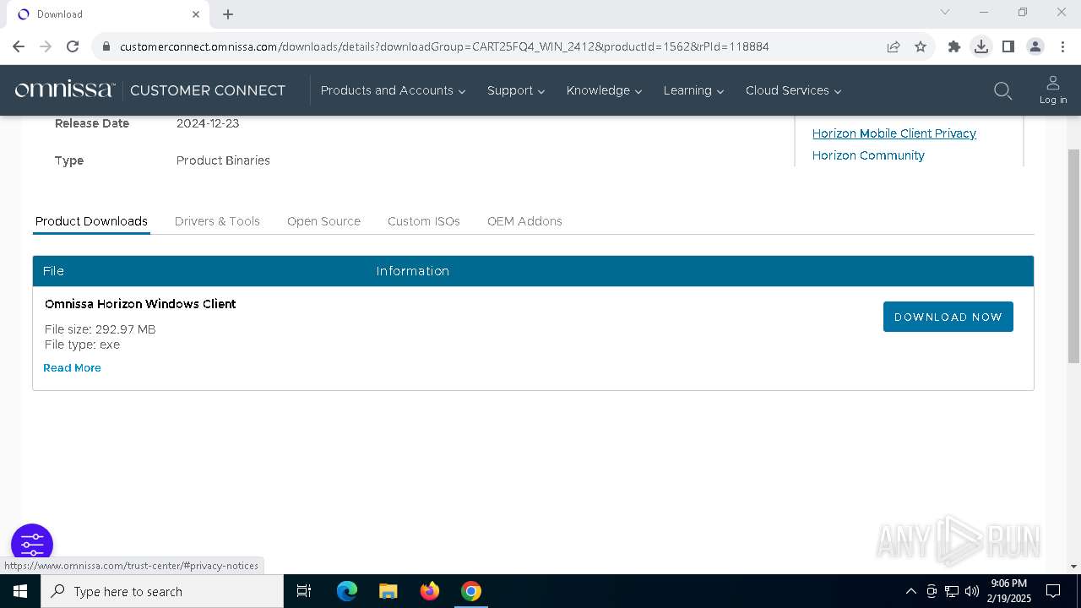Switch to the OEM Addons tab
This screenshot has height=608, width=1081.
(x=524, y=221)
